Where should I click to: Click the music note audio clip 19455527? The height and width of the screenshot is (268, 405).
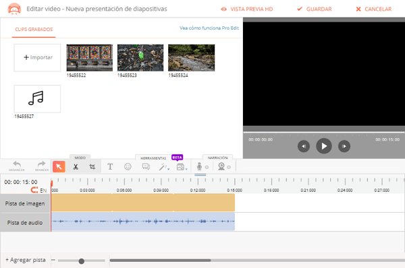coord(37,99)
